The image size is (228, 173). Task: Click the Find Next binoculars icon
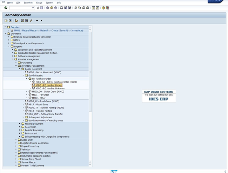pos(69,8)
